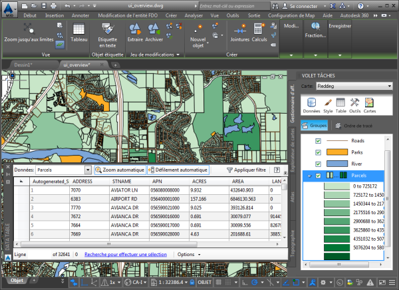Click the Calculs calculator icon
Screen dimensions: 399x290
click(259, 29)
